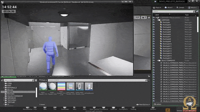Toggle visibility of RectLight9
Viewport: 200px width, 112px height.
pyautogui.click(x=154, y=41)
